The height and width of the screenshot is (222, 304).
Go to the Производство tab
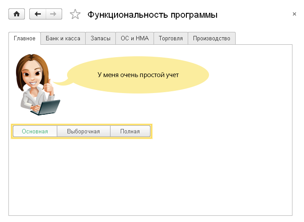[212, 39]
